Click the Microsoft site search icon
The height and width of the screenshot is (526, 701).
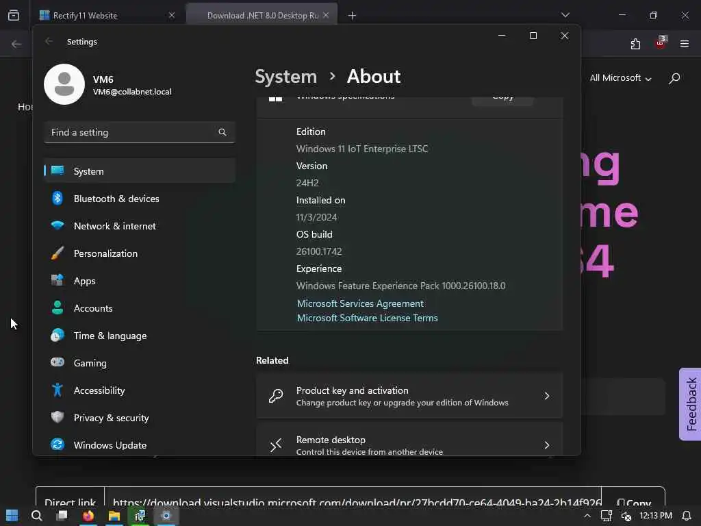pyautogui.click(x=674, y=78)
